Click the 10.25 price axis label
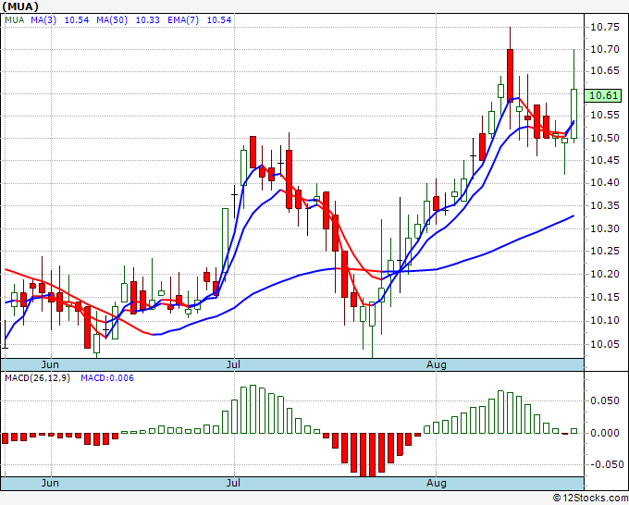Viewport: 629px width, 505px height. [x=605, y=251]
